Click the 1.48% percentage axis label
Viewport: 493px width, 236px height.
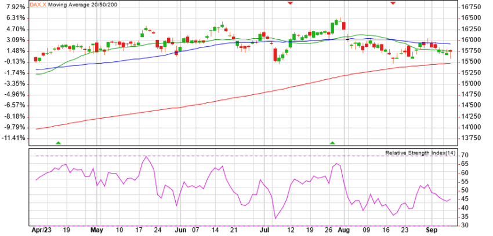coord(16,51)
